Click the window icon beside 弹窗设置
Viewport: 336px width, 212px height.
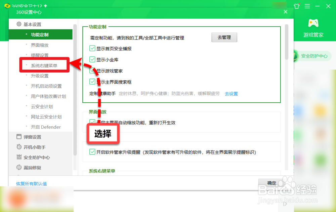(19, 137)
